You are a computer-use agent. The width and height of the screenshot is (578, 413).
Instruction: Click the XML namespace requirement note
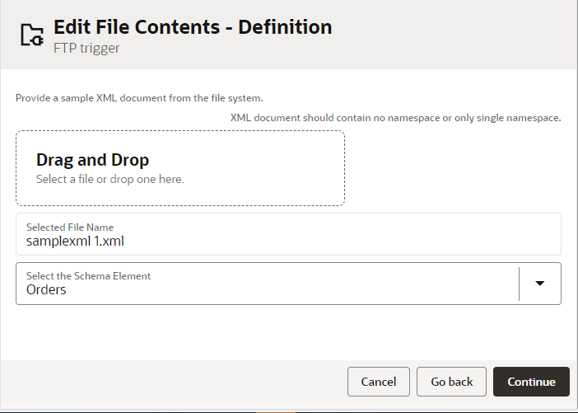395,118
